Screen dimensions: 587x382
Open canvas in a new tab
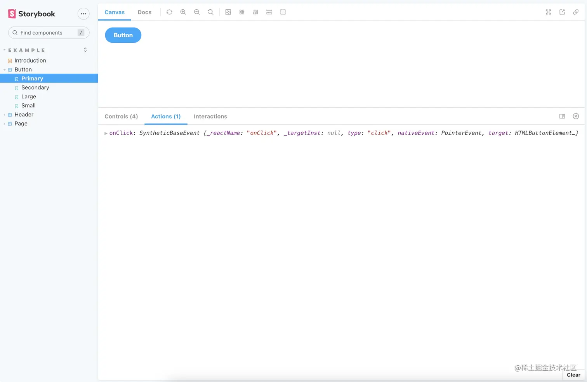562,12
